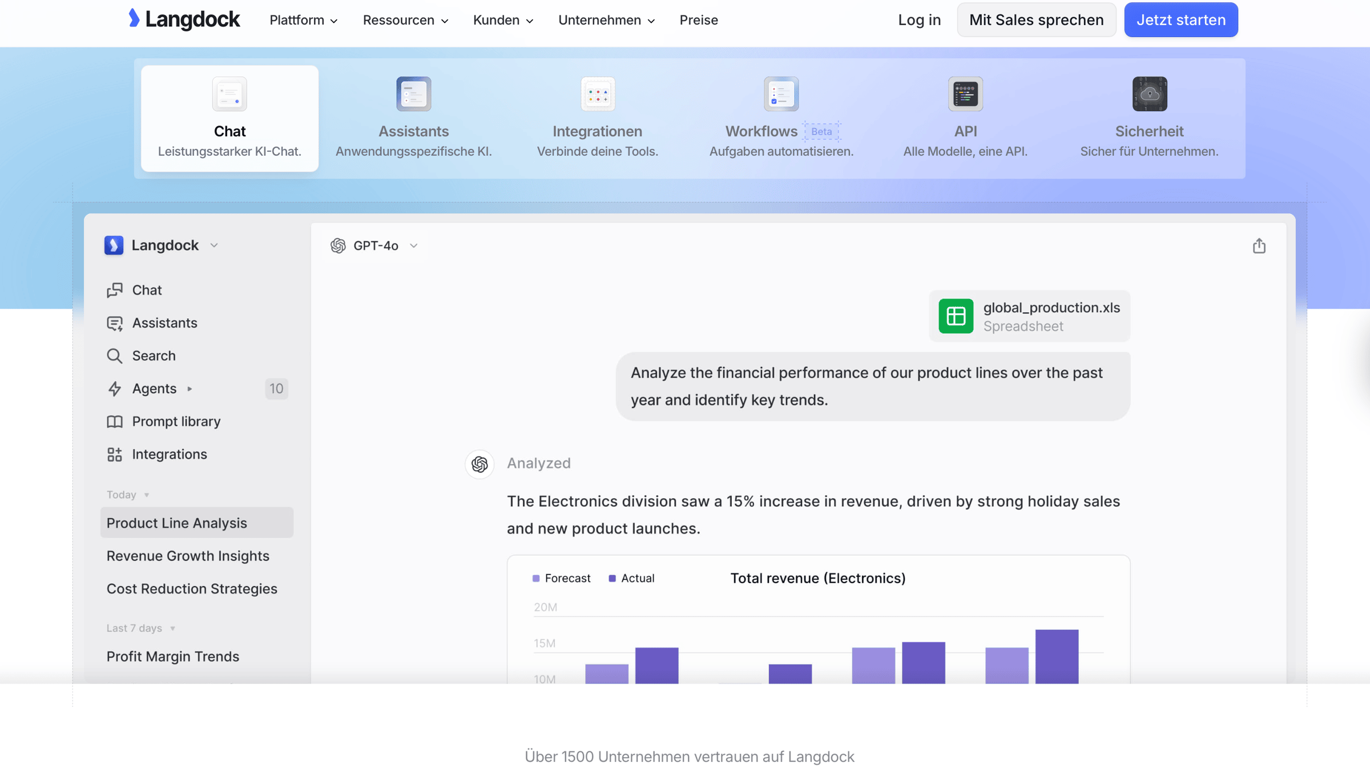This screenshot has width=1370, height=772.
Task: Click the Forecast legend color swatch
Action: click(x=536, y=579)
